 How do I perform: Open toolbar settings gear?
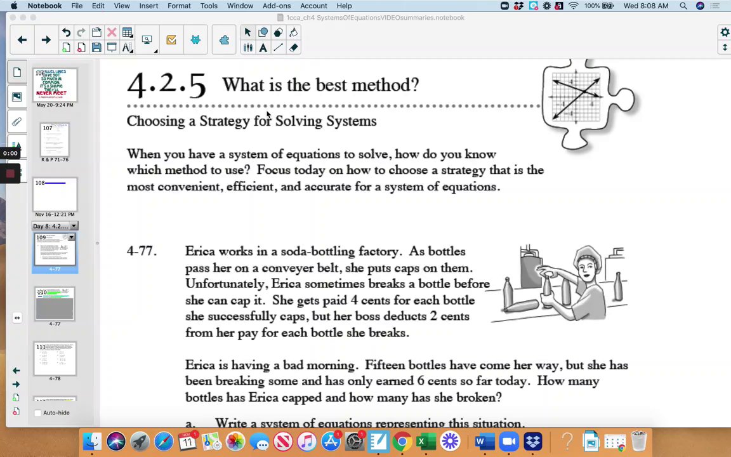pyautogui.click(x=725, y=32)
